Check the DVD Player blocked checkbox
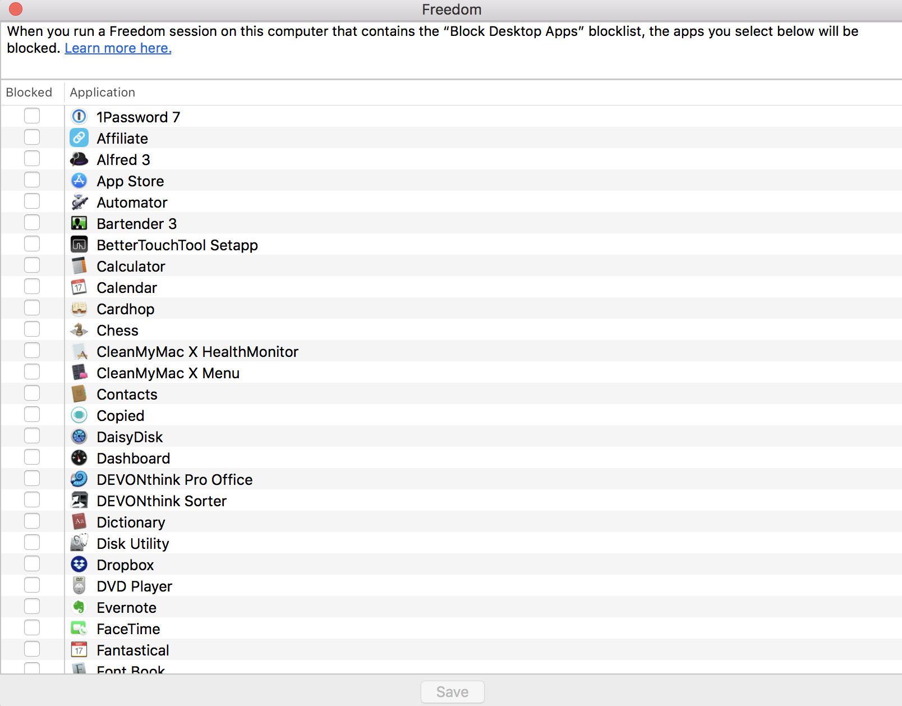Viewport: 902px width, 706px height. pos(32,585)
